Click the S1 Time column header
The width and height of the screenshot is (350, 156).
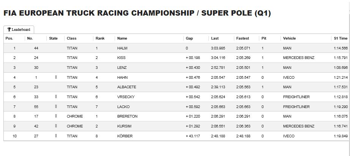(341, 38)
